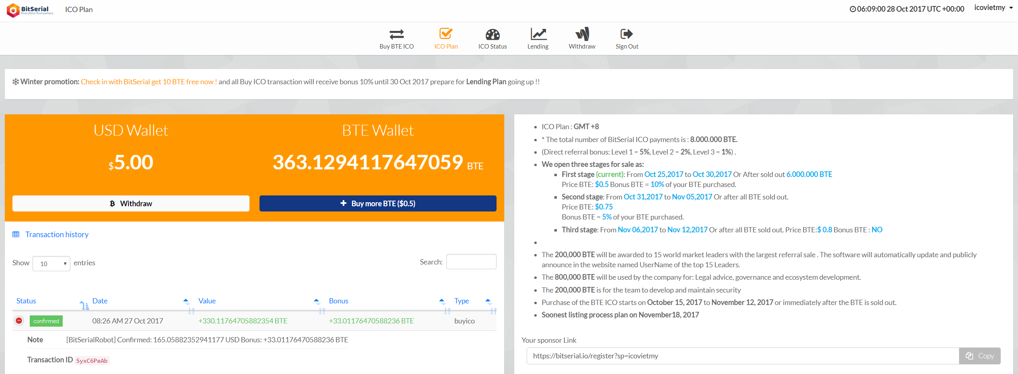Viewport: 1018px width, 374px height.
Task: Click the buyico type cell
Action: tap(464, 321)
